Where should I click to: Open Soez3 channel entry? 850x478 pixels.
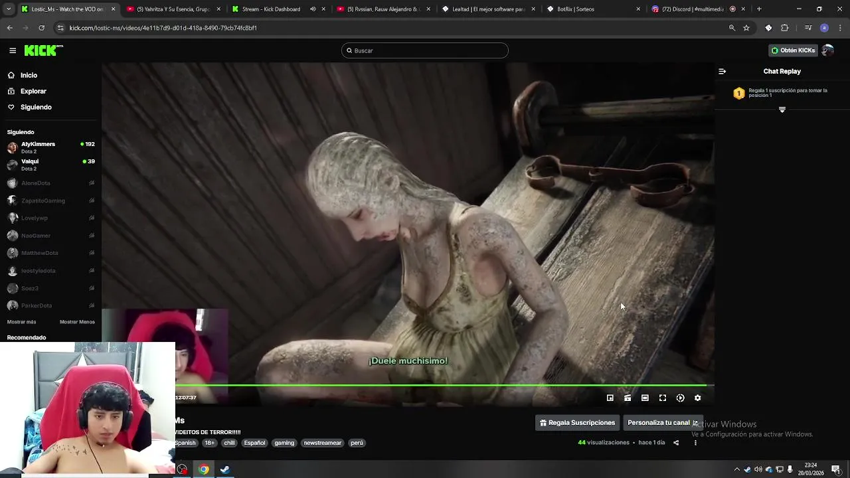[50, 288]
